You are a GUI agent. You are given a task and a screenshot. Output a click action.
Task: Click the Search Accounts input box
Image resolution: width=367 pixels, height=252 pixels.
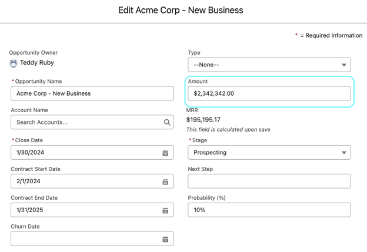[92, 122]
